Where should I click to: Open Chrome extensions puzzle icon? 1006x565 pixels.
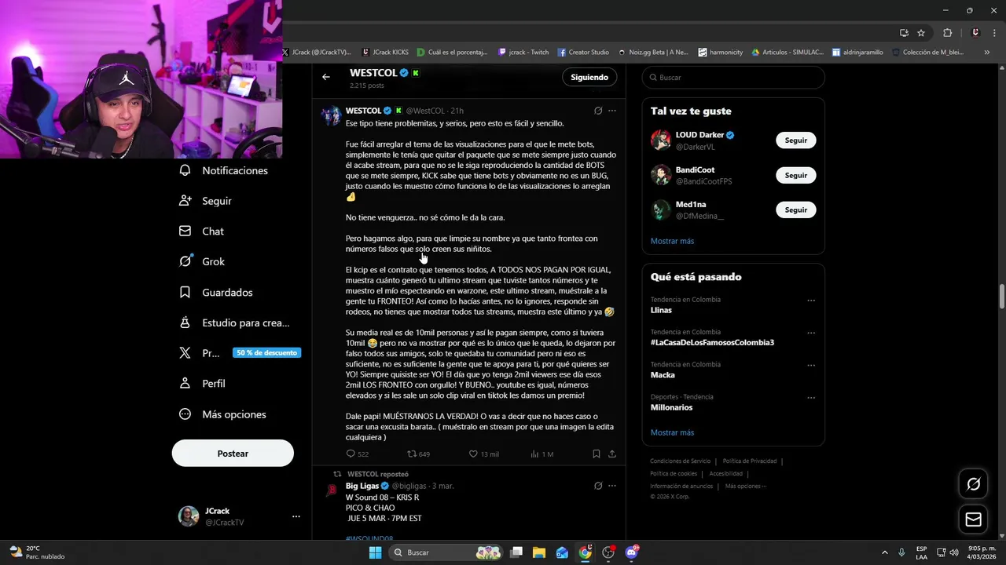[x=947, y=33]
